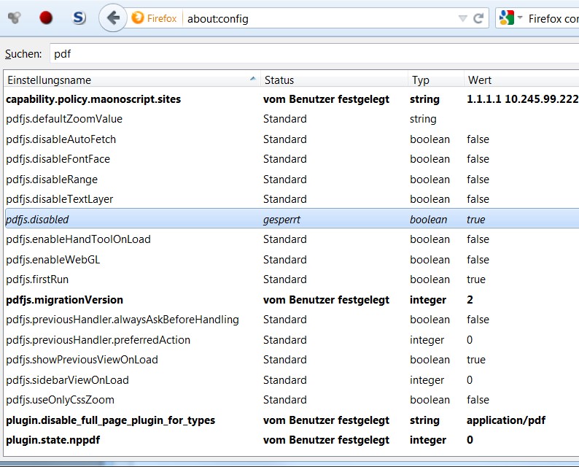Click the back arrow navigation button

(112, 18)
